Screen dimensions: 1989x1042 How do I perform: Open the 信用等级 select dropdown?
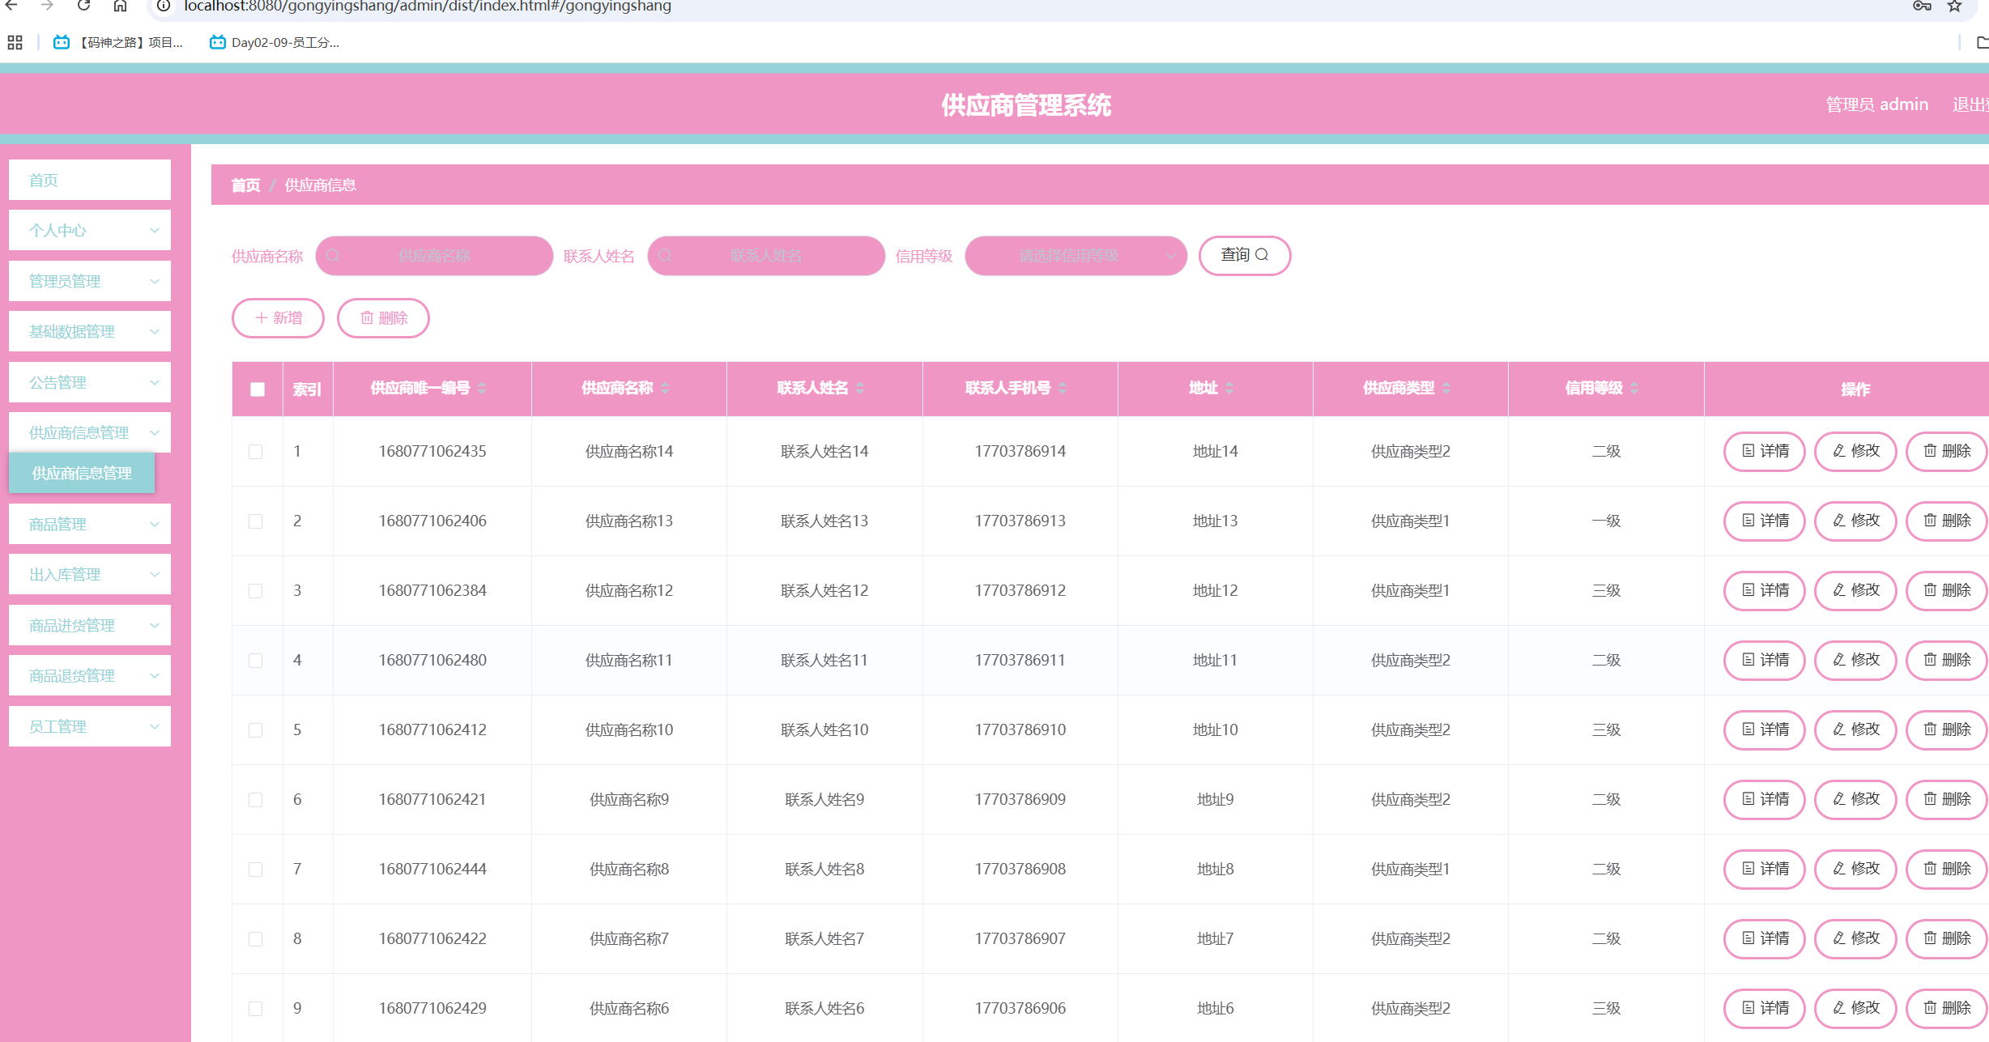click(1075, 256)
